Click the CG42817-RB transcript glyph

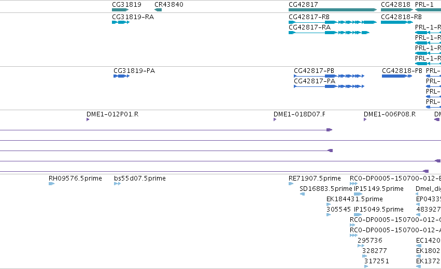(333, 22)
